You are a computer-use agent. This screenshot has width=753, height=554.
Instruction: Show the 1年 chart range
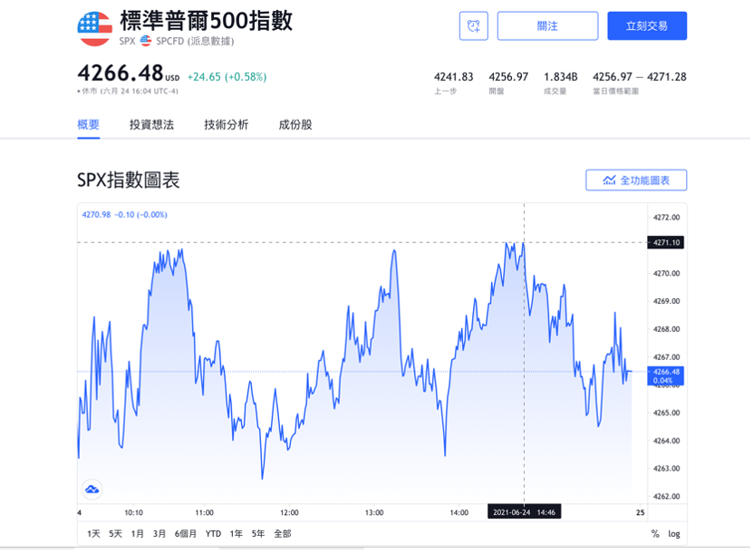pyautogui.click(x=237, y=535)
